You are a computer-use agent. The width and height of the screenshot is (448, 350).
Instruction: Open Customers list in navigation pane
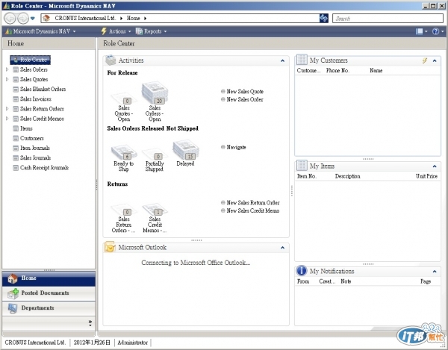coord(28,138)
